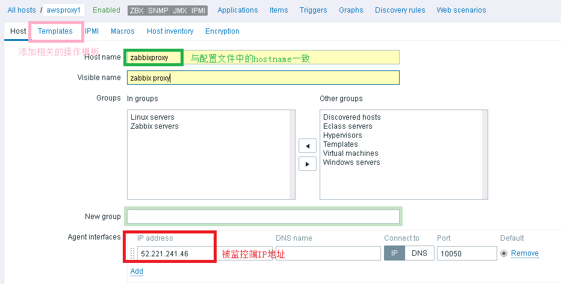
Task: Switch to the Macros tab
Action: pyautogui.click(x=122, y=31)
